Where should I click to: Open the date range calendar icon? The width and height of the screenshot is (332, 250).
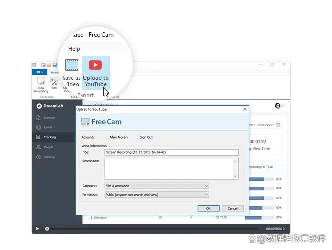coord(278,125)
